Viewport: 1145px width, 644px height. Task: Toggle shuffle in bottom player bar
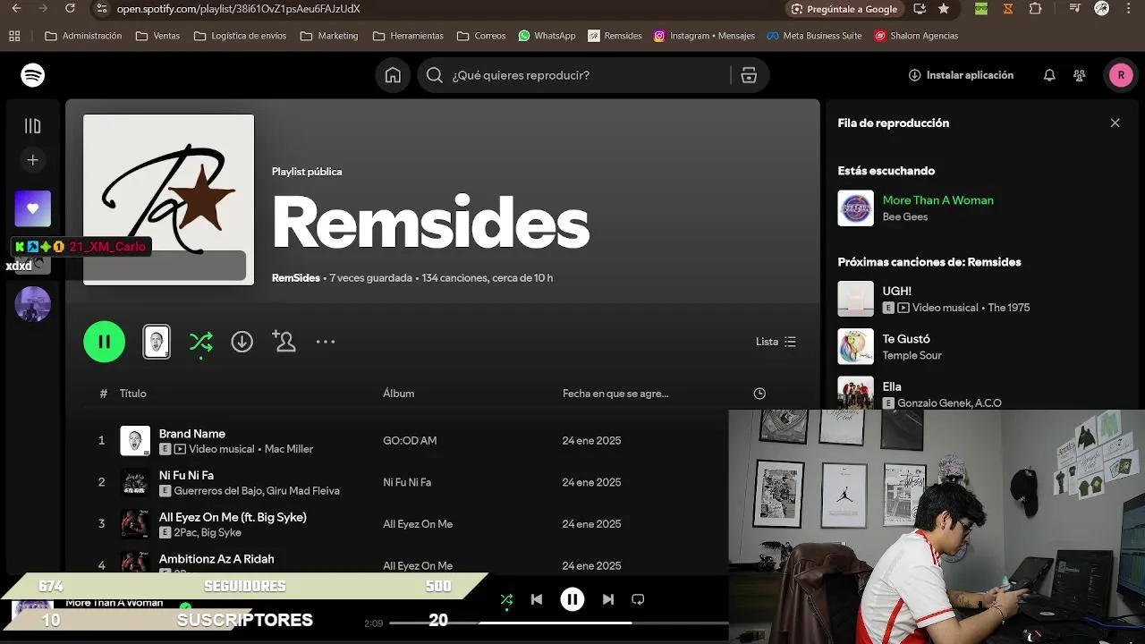point(507,599)
